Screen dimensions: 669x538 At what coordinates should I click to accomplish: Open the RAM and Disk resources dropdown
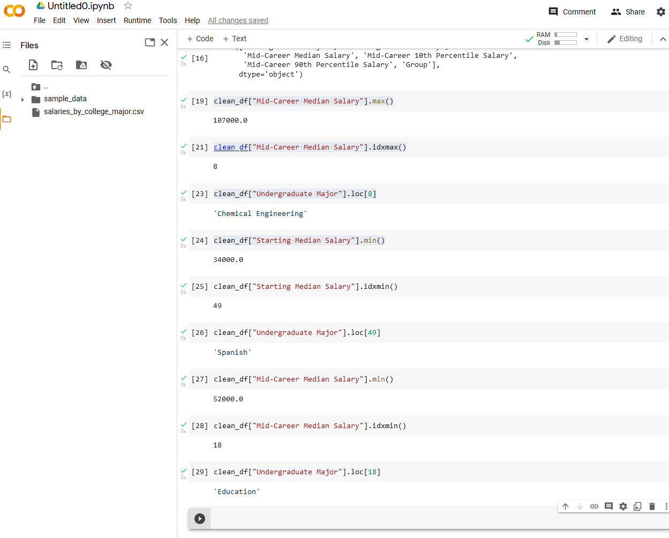[586, 39]
